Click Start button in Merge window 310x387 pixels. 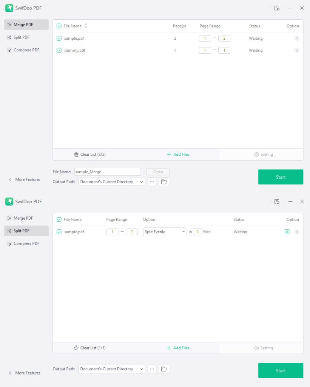(281, 177)
